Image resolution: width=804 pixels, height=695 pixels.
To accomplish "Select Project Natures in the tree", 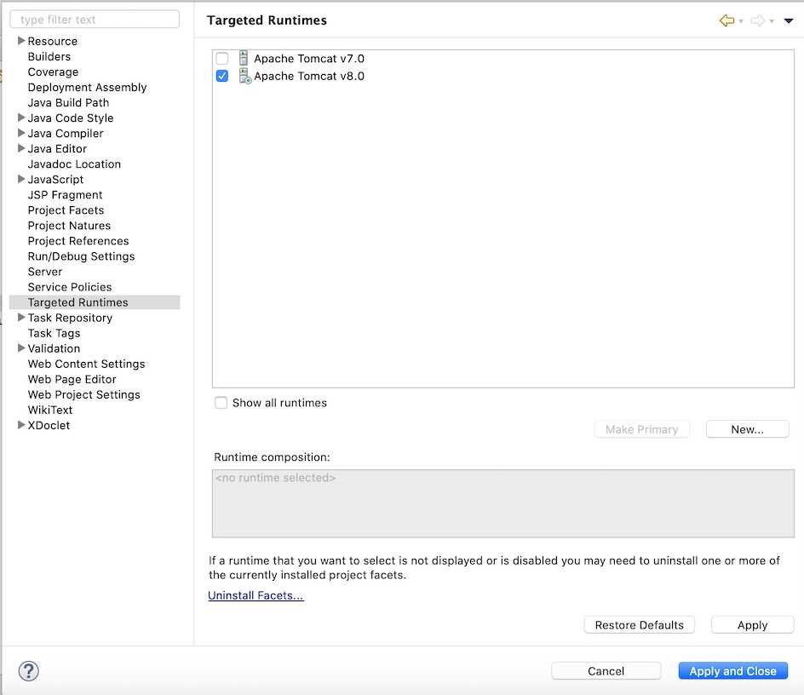I will click(69, 226).
